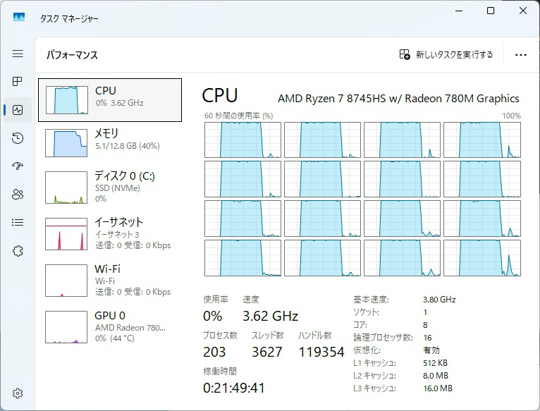Minimize the Task Manager window
540x411 pixels.
coord(459,11)
